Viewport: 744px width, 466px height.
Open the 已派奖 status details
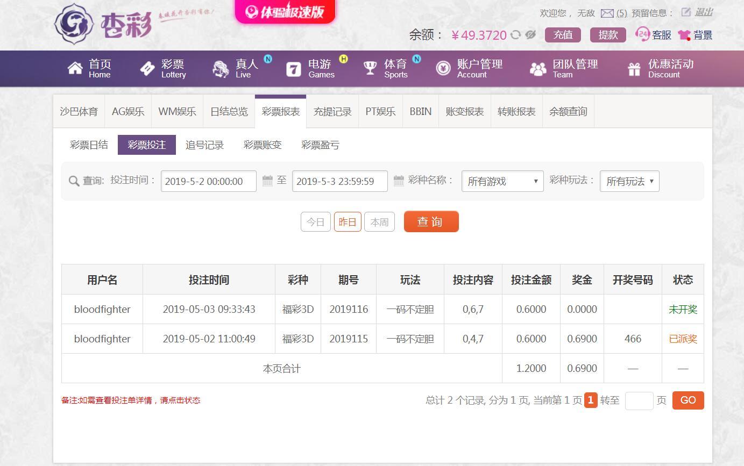click(683, 339)
